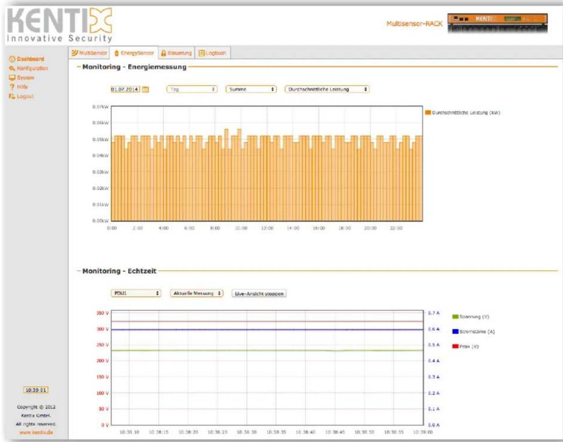Click Copyright © 2012 text

pyautogui.click(x=36, y=407)
